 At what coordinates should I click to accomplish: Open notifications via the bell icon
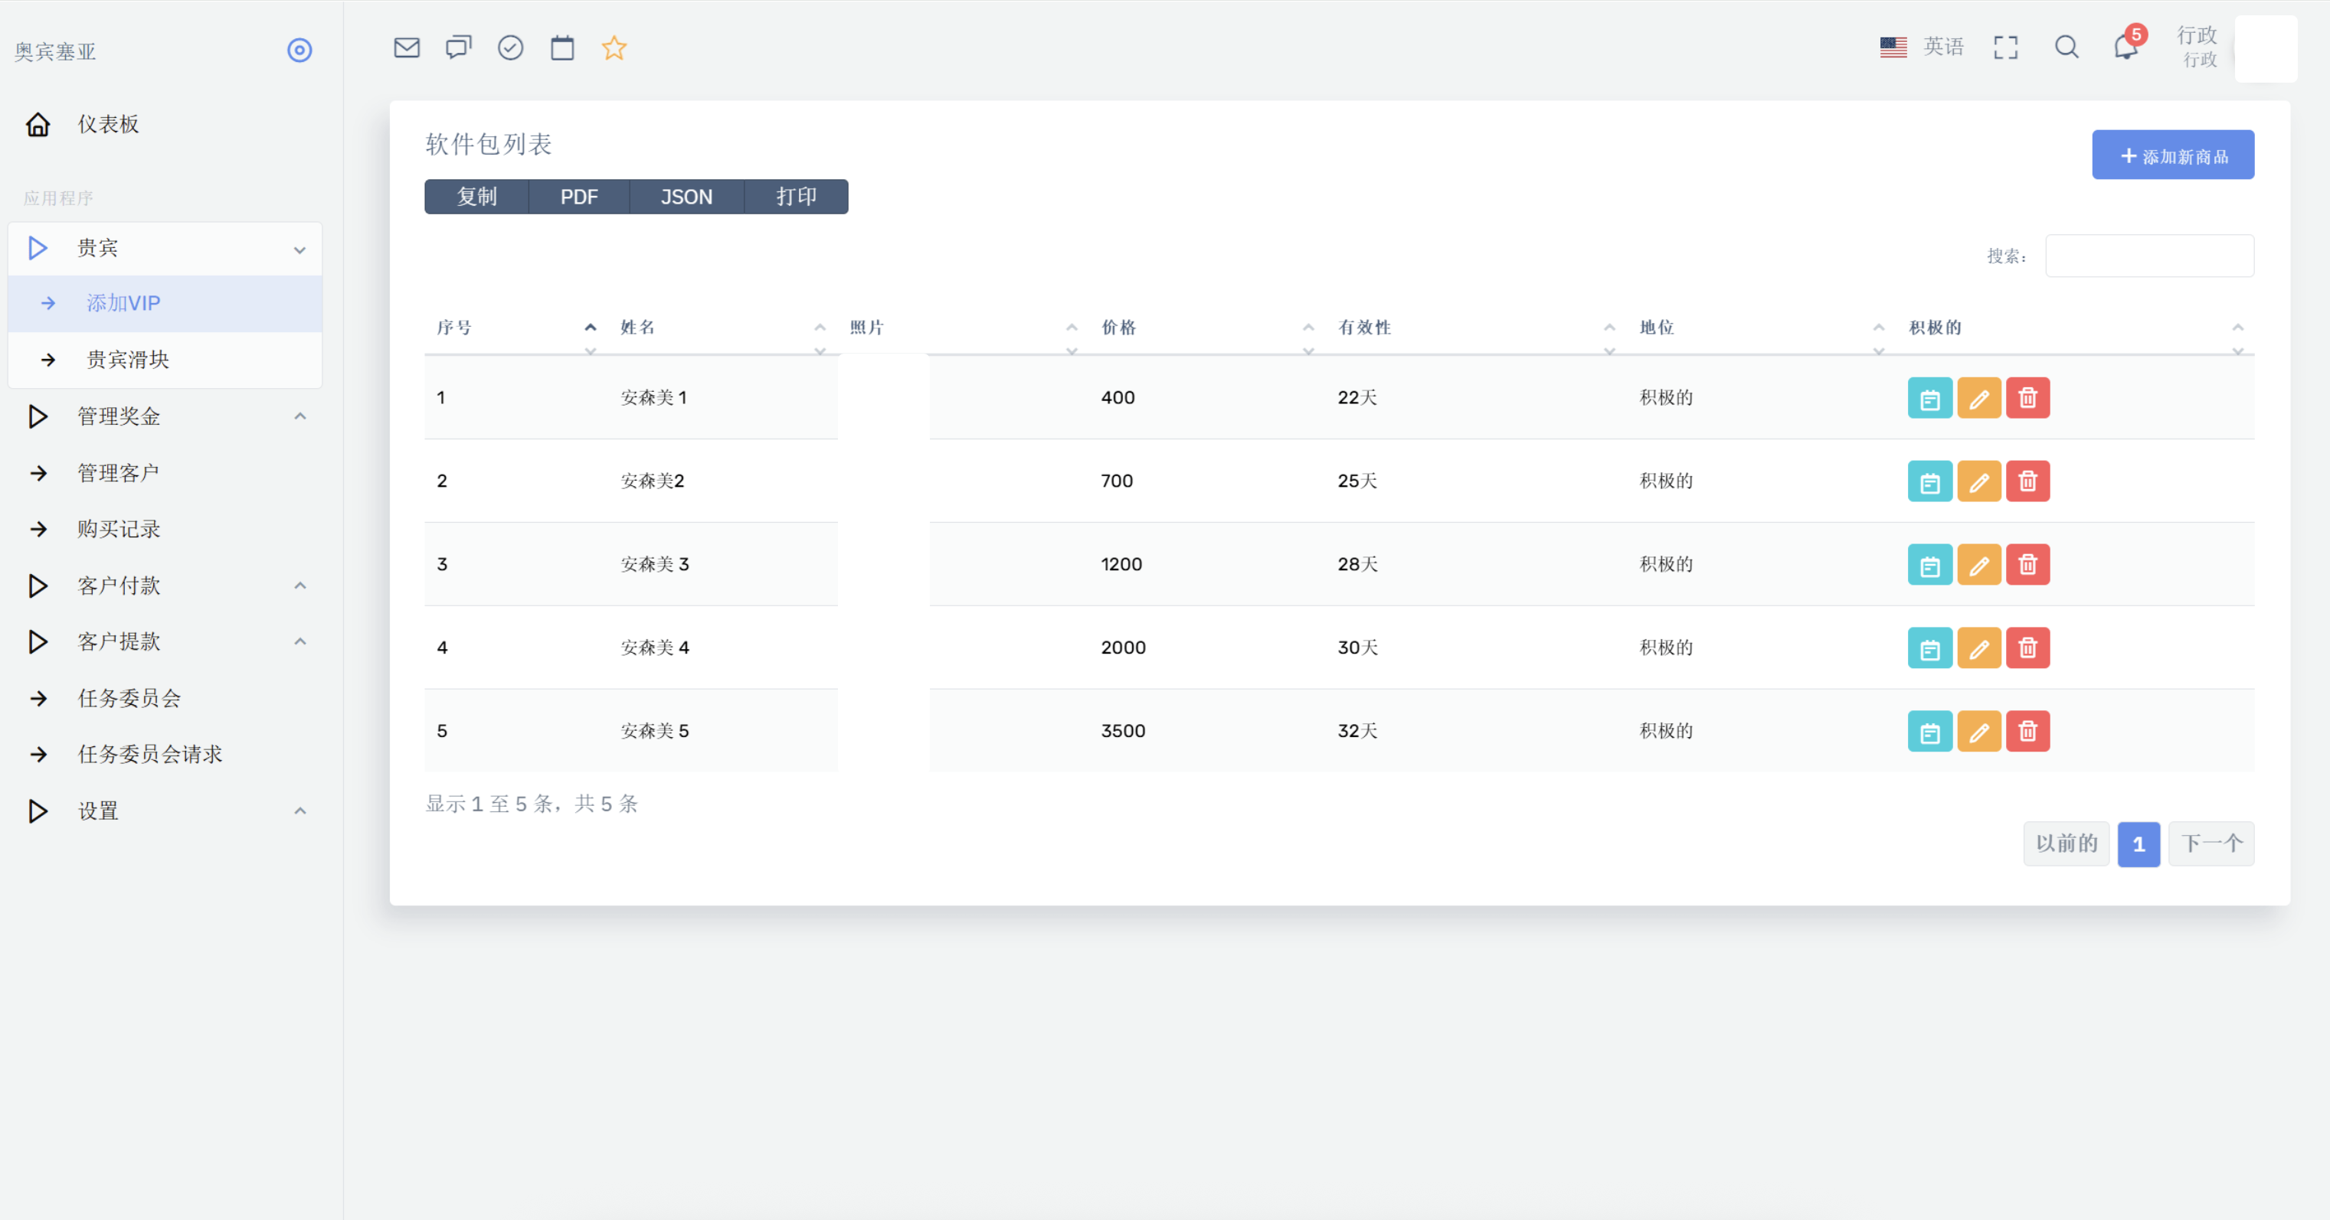coord(2125,48)
